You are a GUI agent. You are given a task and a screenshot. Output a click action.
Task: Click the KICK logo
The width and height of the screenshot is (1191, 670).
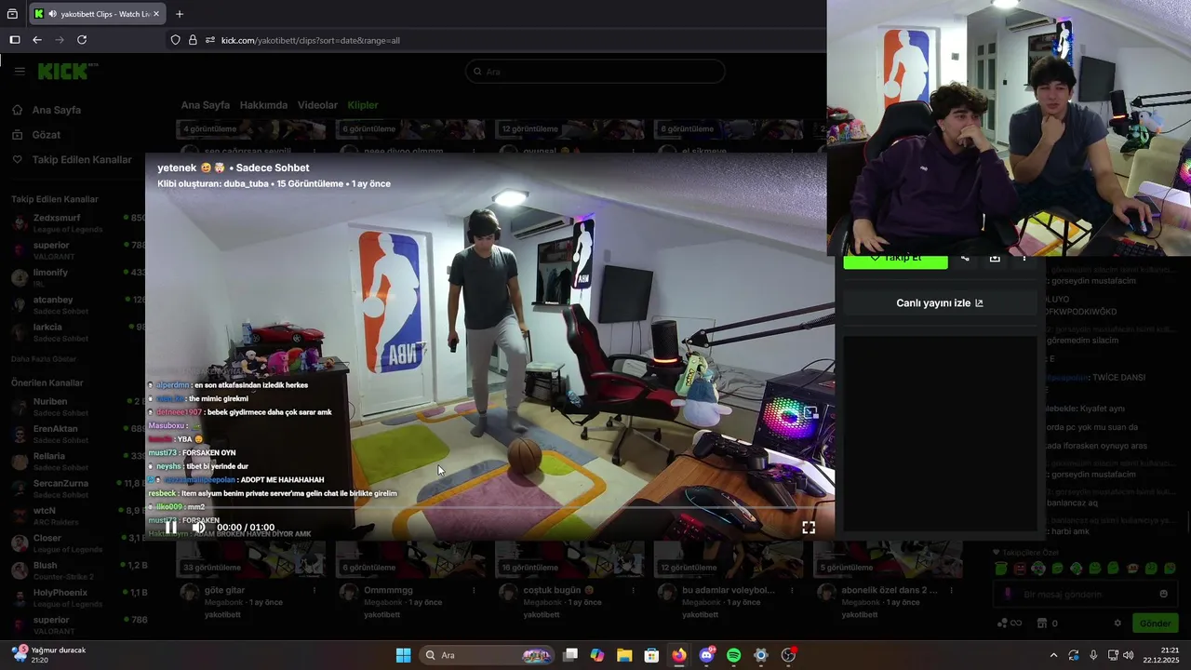click(64, 72)
